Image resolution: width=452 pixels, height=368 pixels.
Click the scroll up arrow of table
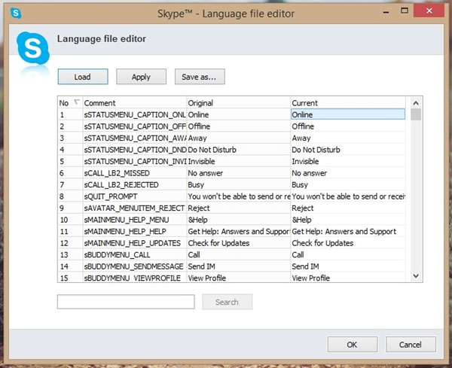[x=416, y=102]
